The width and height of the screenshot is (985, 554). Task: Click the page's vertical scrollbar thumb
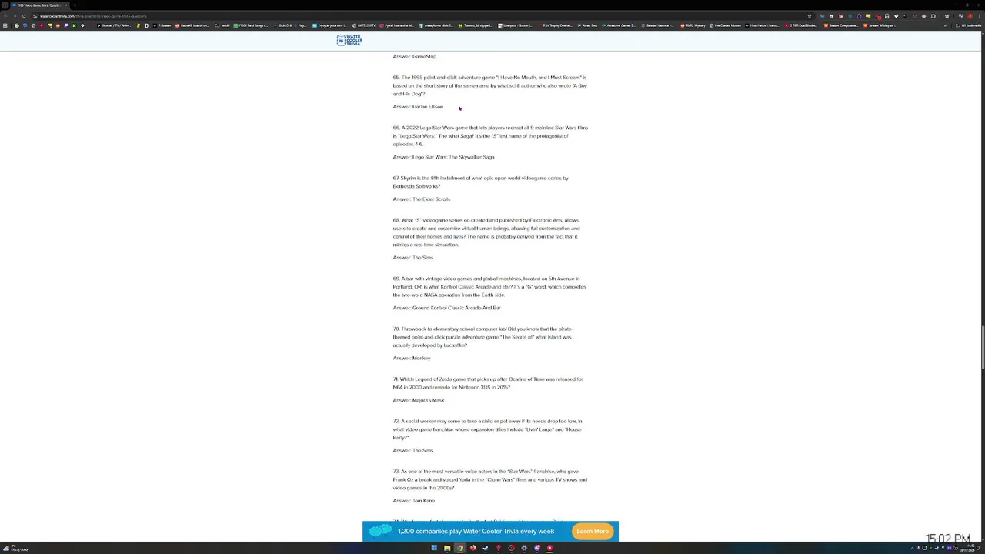click(982, 346)
